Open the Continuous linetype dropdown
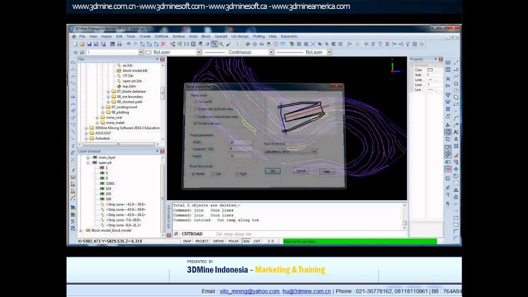 pos(271,52)
